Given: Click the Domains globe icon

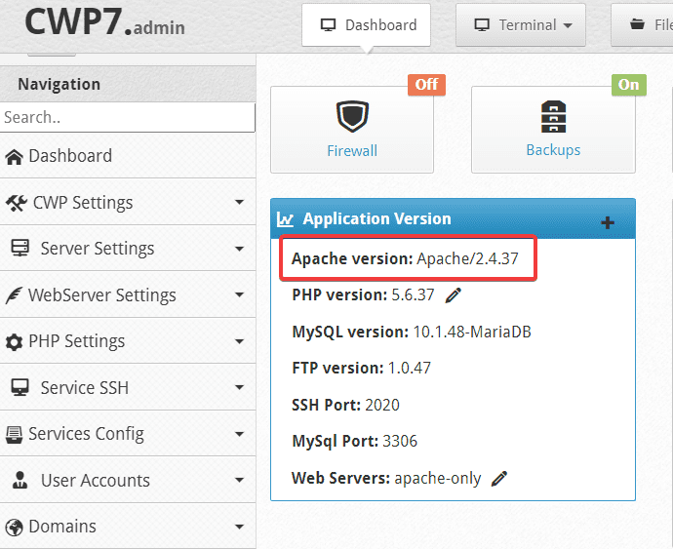Looking at the screenshot, I should click(x=14, y=528).
